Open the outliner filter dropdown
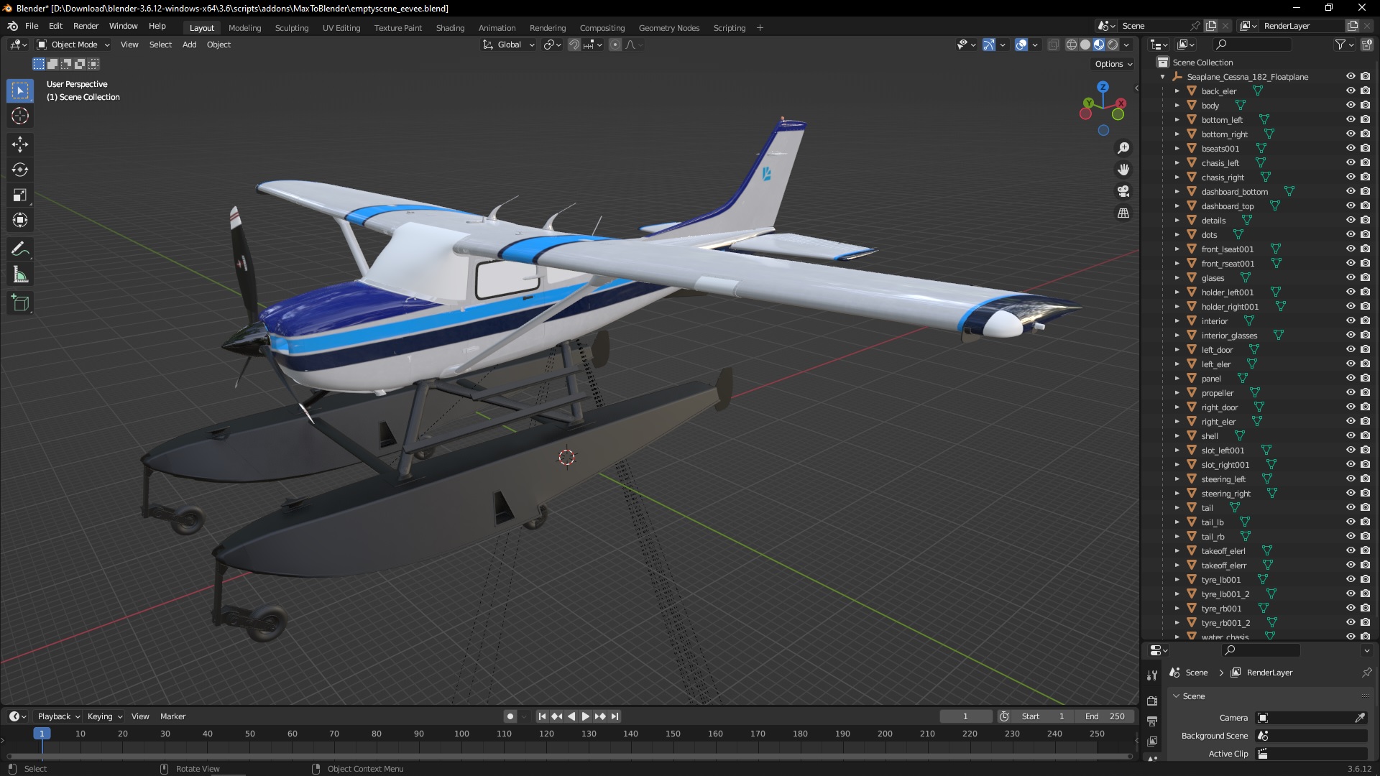 pos(1344,45)
